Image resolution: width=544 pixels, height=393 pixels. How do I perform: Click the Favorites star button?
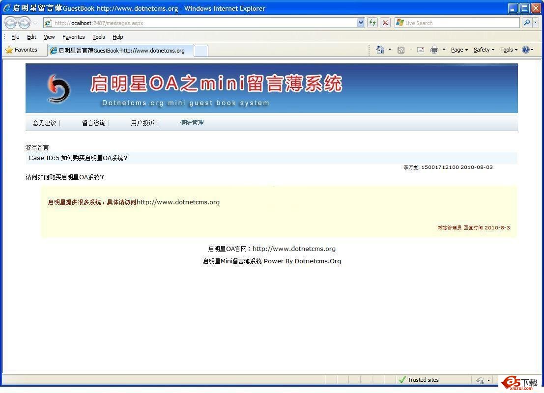(x=22, y=50)
